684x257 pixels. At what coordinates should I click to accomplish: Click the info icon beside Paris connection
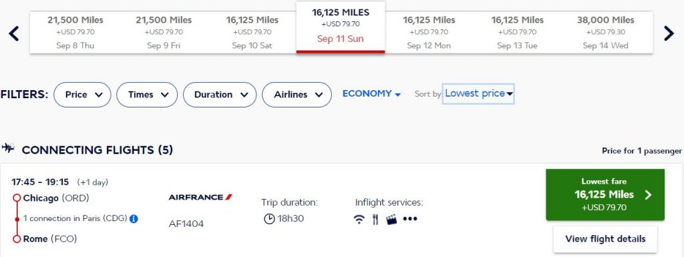click(x=134, y=219)
